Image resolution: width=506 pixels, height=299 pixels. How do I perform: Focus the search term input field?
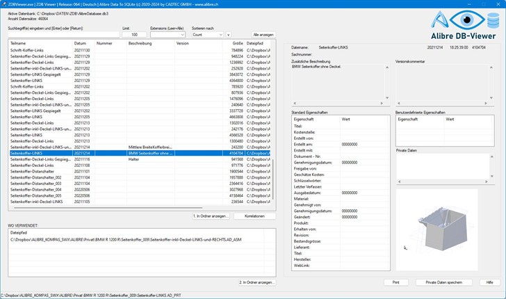pos(63,35)
